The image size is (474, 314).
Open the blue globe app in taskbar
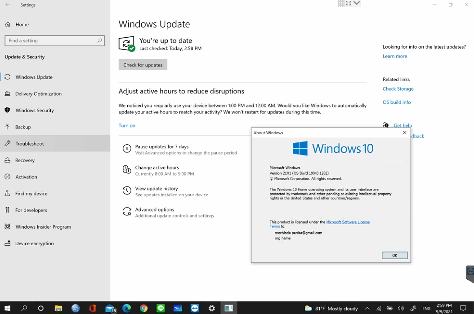(x=75, y=308)
